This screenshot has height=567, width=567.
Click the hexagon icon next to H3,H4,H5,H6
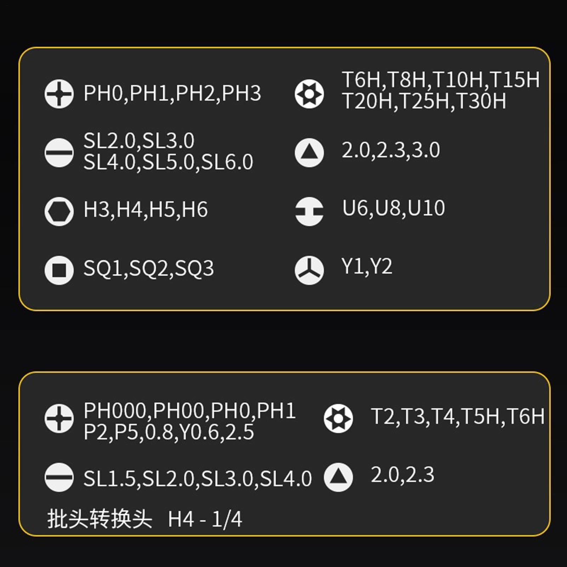click(59, 211)
